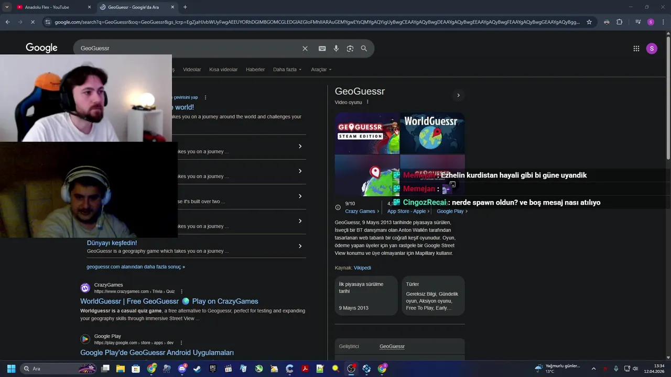This screenshot has width=671, height=377.
Task: Open the İlk piyasaya sürülme tarihi card
Action: (366, 295)
